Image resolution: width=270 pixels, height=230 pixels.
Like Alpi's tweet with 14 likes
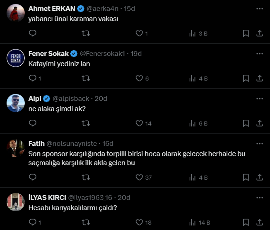(139, 123)
